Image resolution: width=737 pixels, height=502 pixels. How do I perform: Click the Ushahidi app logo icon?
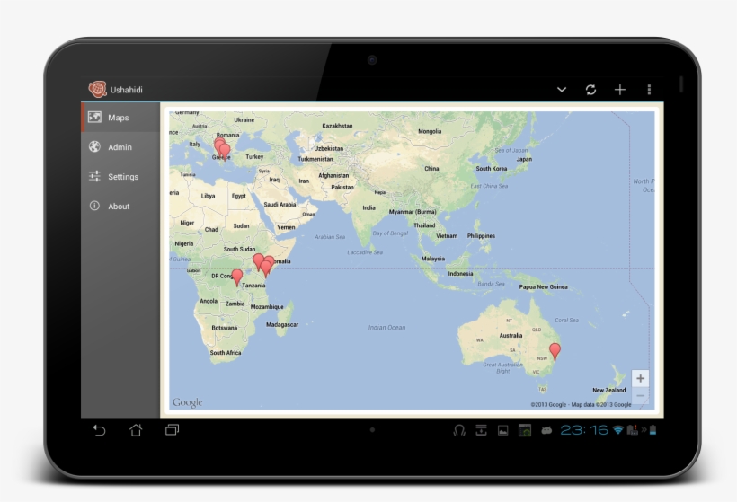pyautogui.click(x=98, y=89)
